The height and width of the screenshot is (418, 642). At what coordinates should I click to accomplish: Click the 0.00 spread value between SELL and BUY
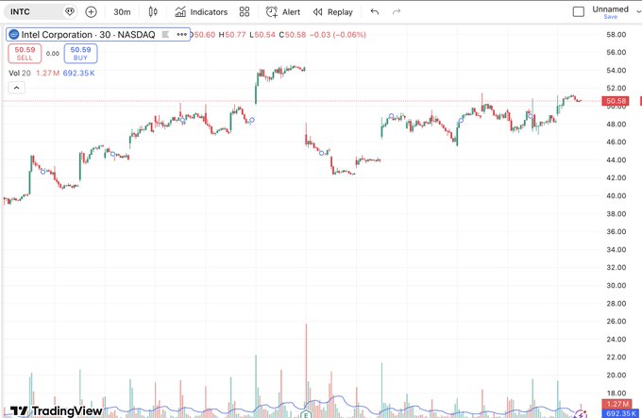(x=53, y=54)
